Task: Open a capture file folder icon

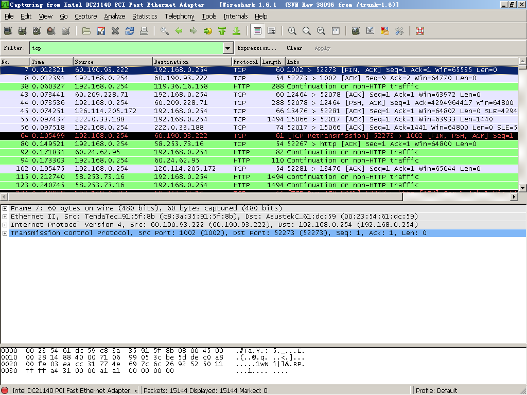Action: click(x=86, y=31)
